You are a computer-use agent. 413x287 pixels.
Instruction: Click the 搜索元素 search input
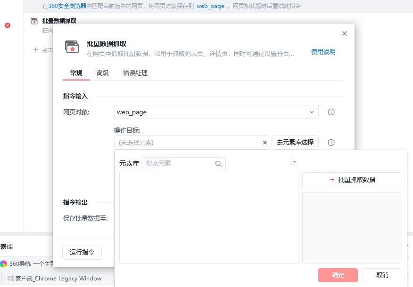(x=178, y=164)
